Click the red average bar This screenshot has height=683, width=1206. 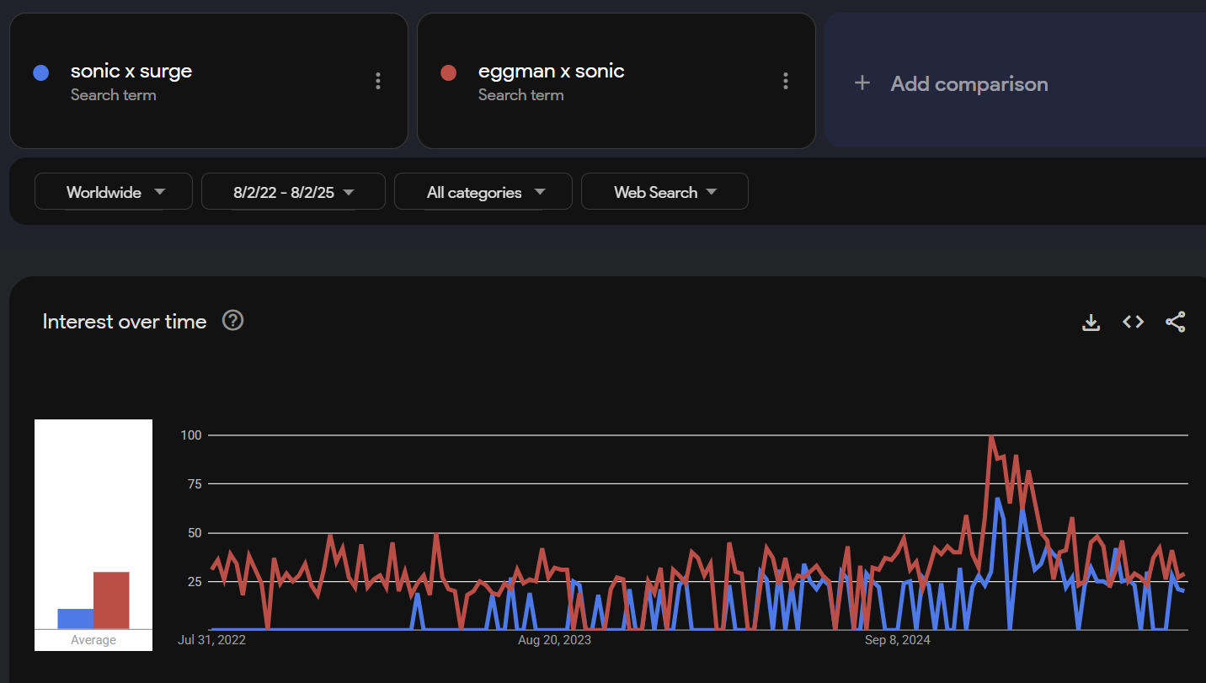coord(111,600)
